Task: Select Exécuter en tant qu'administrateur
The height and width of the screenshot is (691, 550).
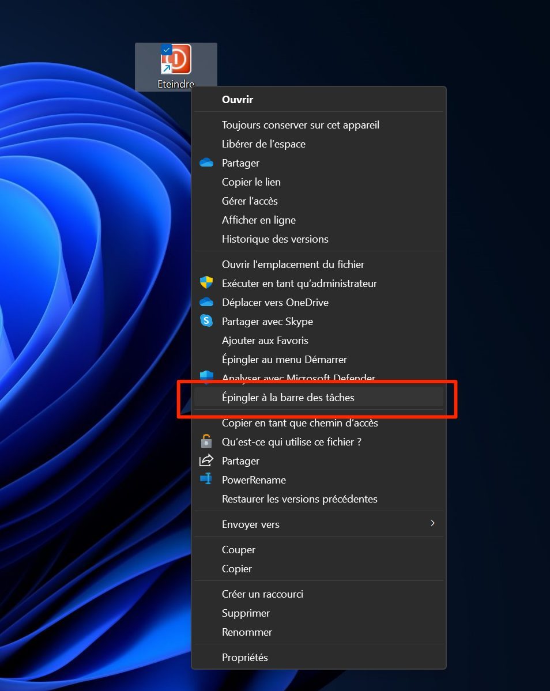Action: coord(319,284)
